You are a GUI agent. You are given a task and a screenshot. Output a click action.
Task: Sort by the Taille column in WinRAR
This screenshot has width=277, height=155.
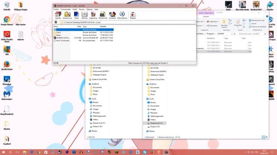(x=79, y=26)
